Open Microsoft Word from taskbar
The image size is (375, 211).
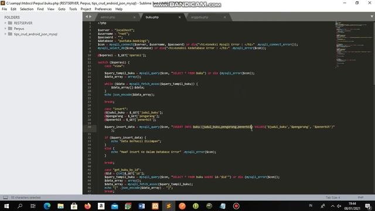pyautogui.click(x=142, y=206)
